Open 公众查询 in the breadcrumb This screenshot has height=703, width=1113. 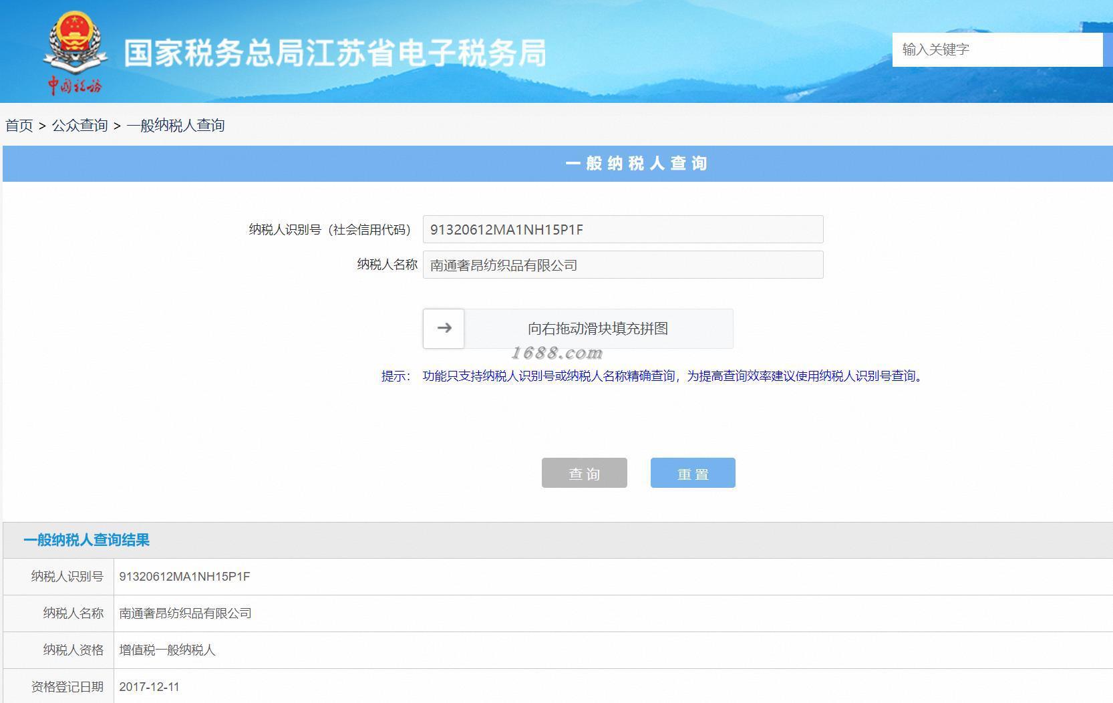pos(79,126)
